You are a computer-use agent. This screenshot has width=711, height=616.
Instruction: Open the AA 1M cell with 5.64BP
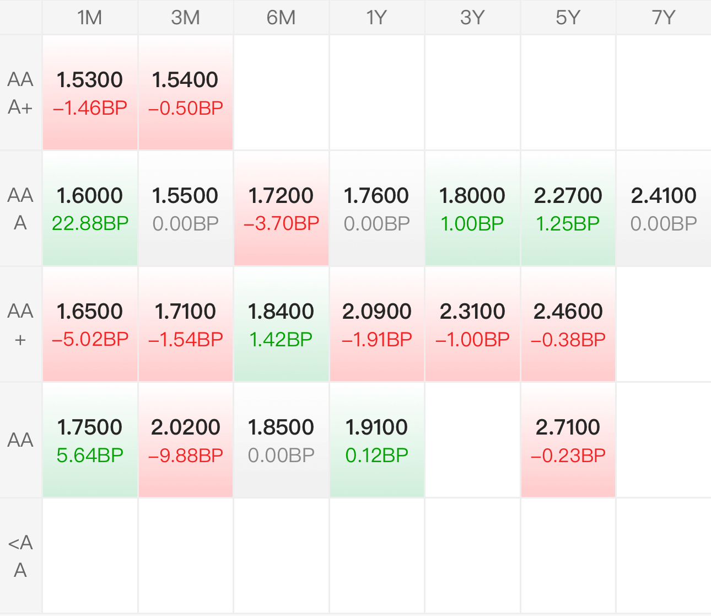pos(90,440)
